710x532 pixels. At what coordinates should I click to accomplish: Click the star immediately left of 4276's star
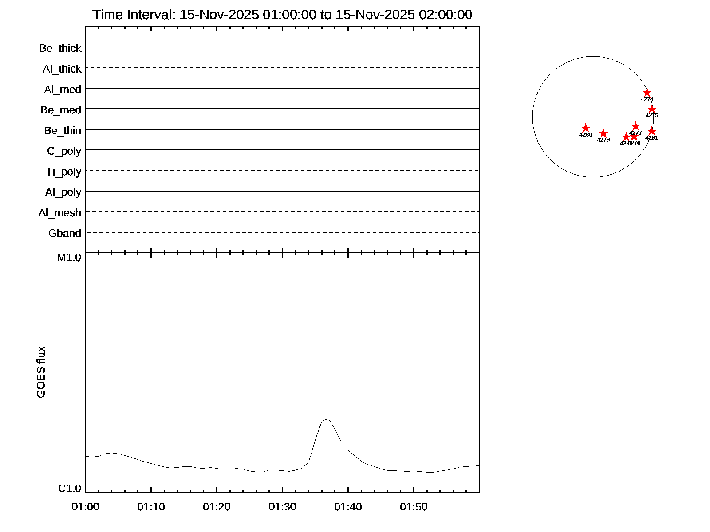tap(626, 137)
